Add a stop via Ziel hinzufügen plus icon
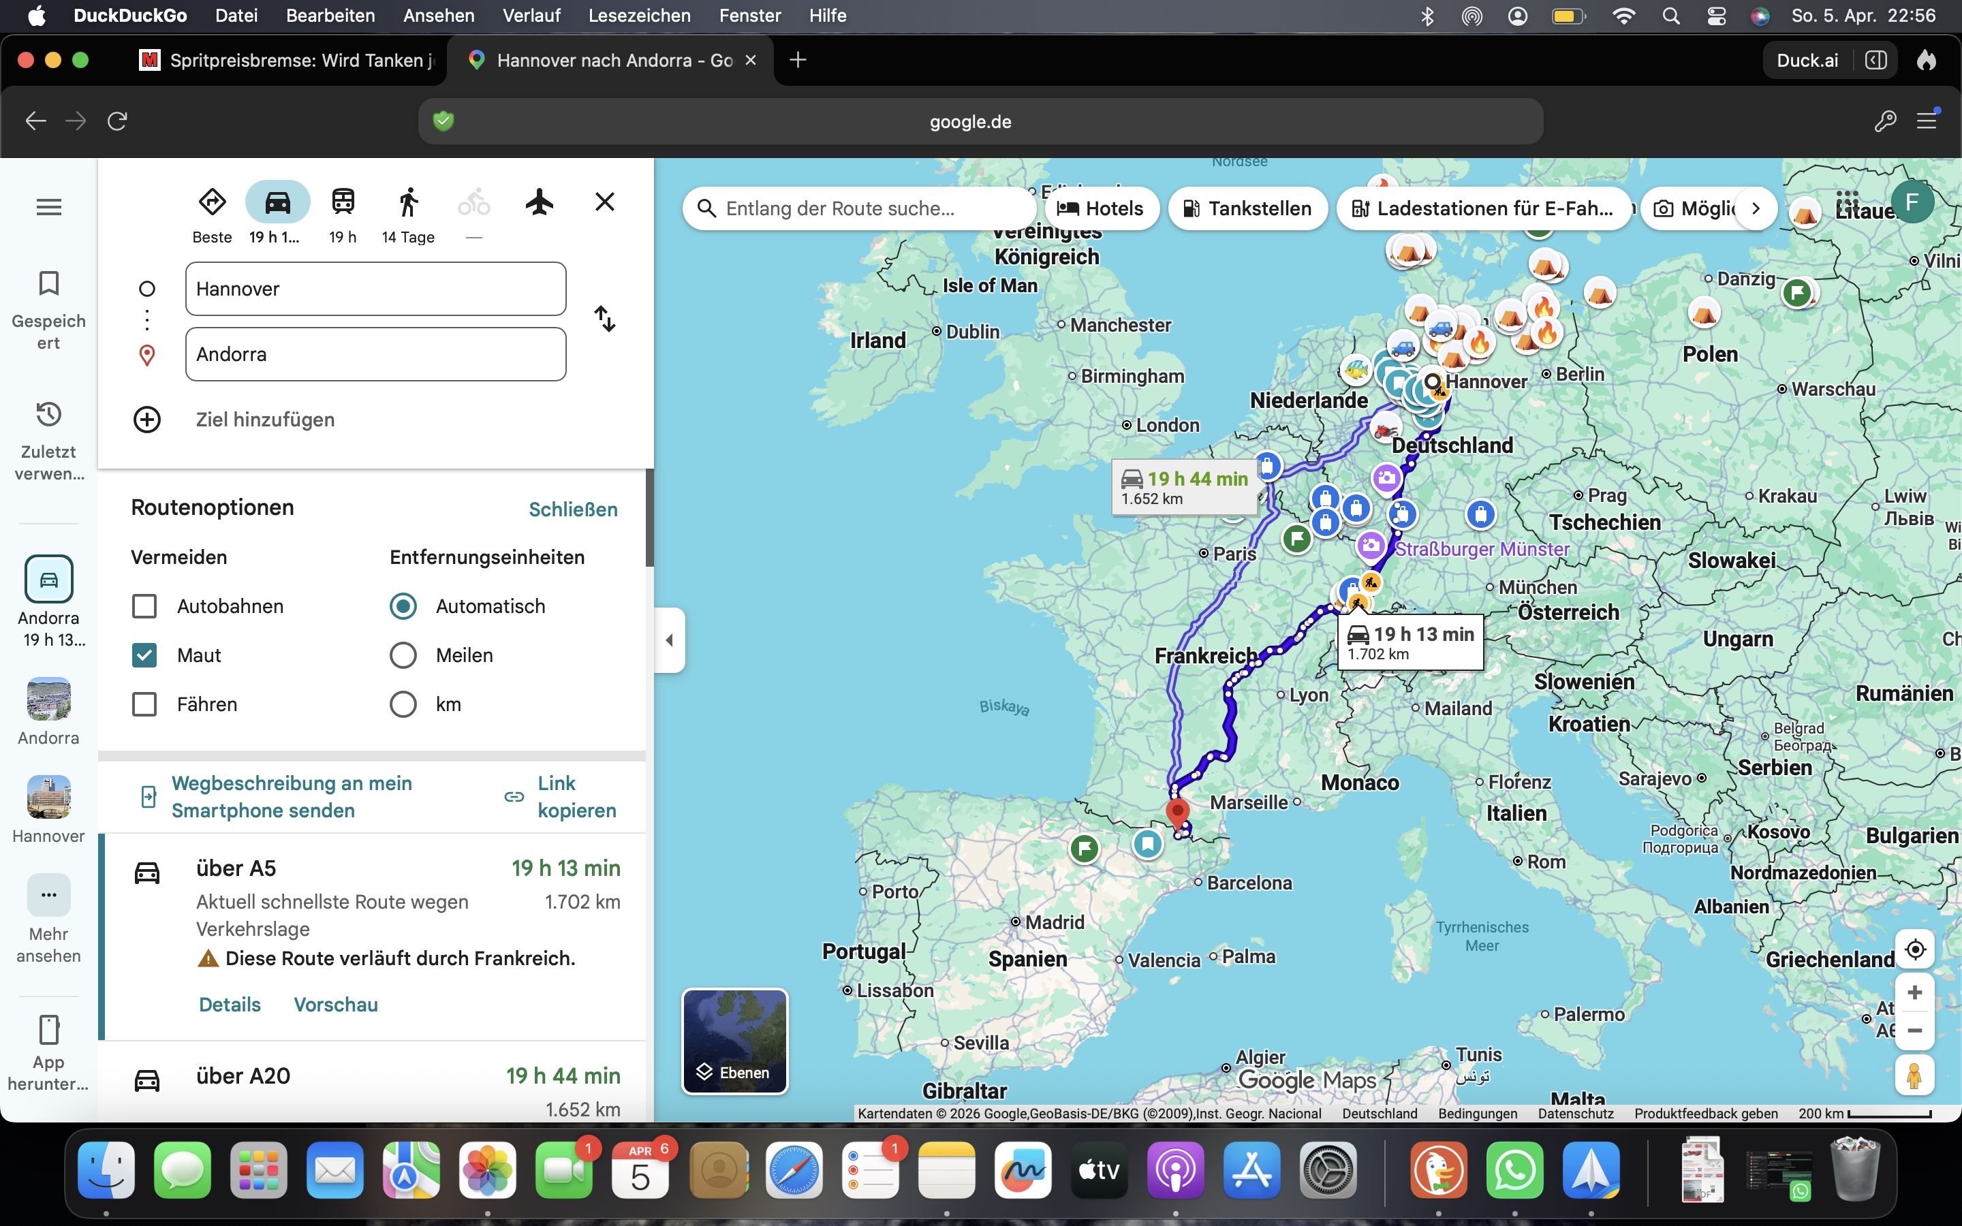The height and width of the screenshot is (1226, 1962). click(x=146, y=419)
